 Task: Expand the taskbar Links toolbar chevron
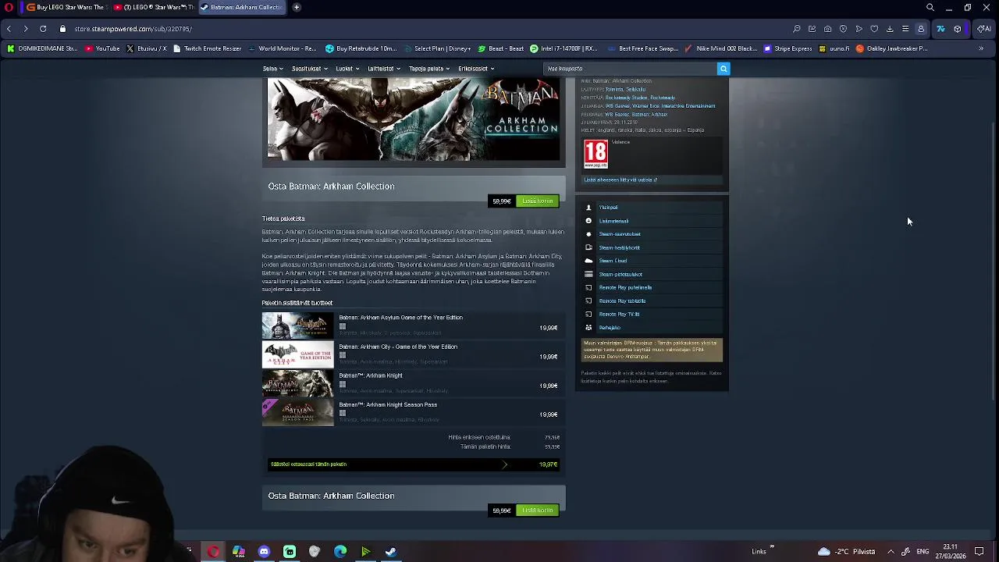(x=772, y=547)
